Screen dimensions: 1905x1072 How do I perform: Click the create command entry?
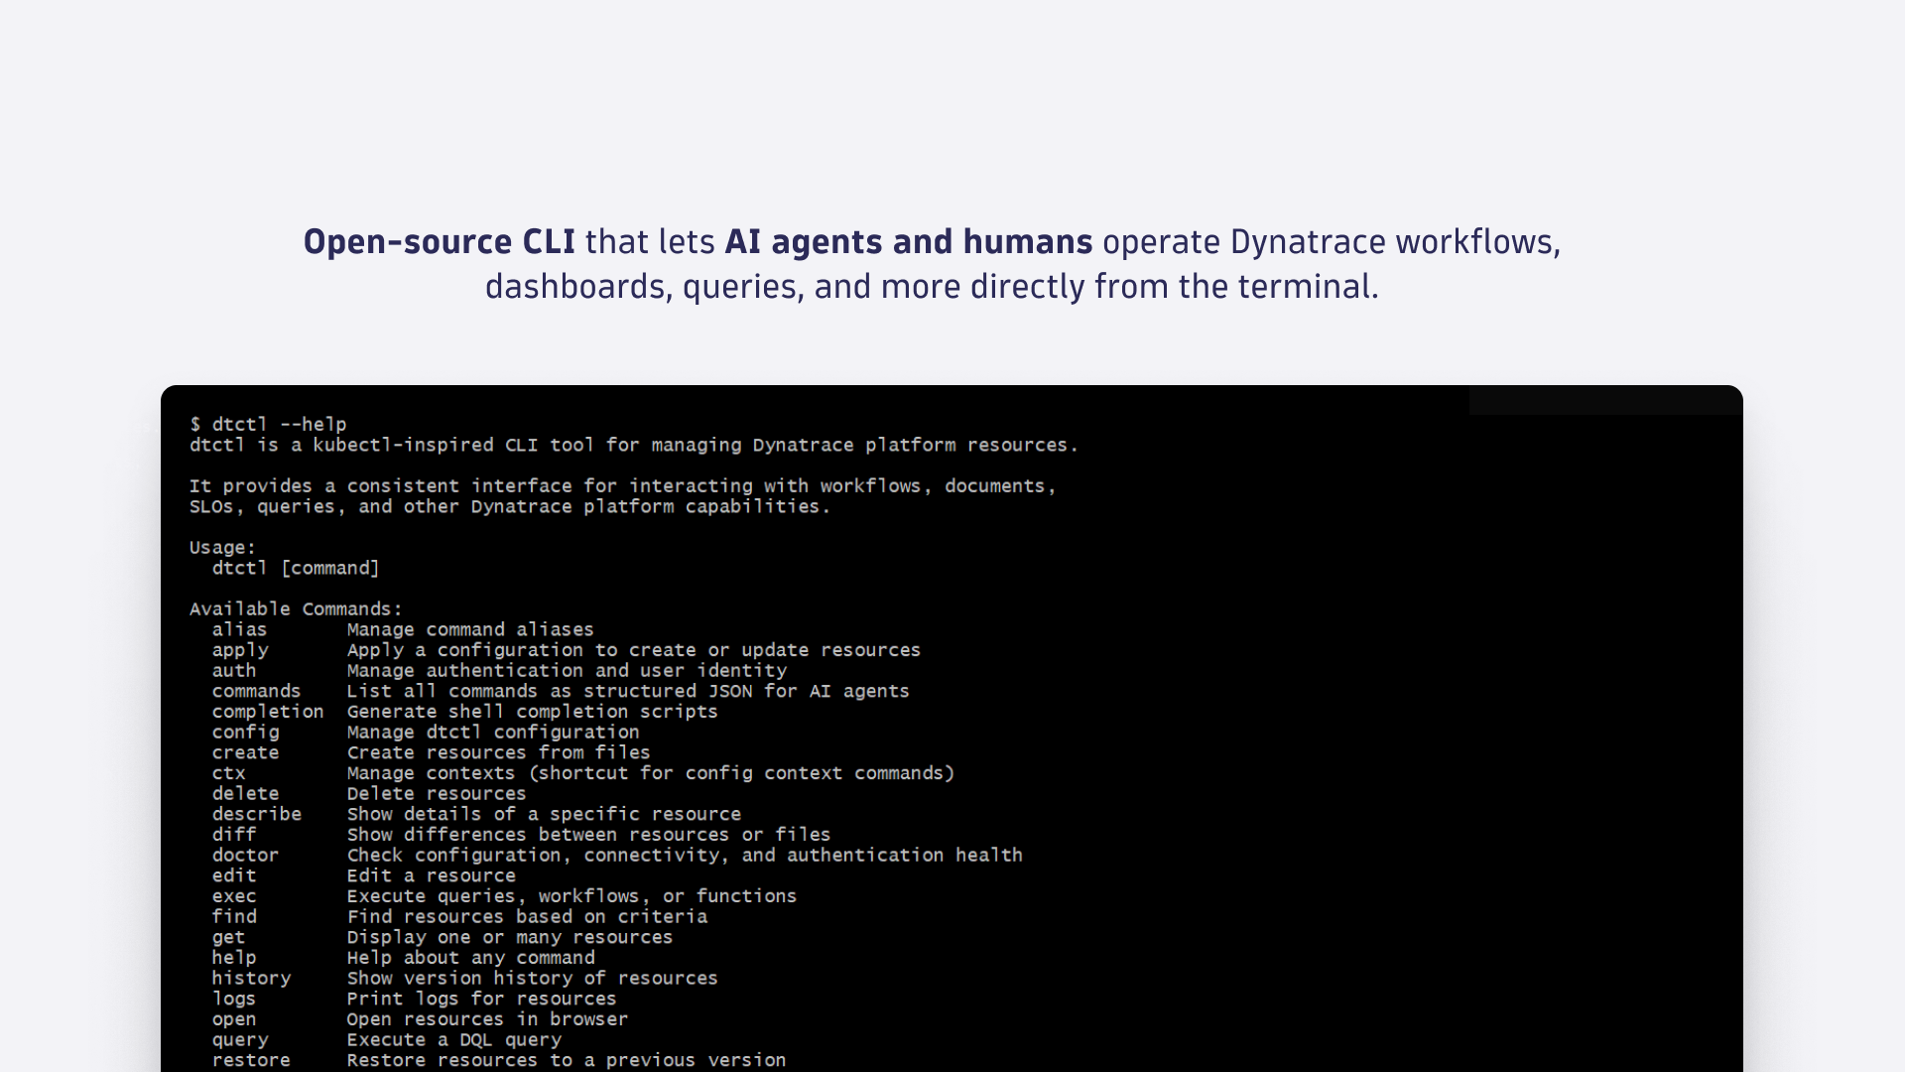(x=245, y=752)
